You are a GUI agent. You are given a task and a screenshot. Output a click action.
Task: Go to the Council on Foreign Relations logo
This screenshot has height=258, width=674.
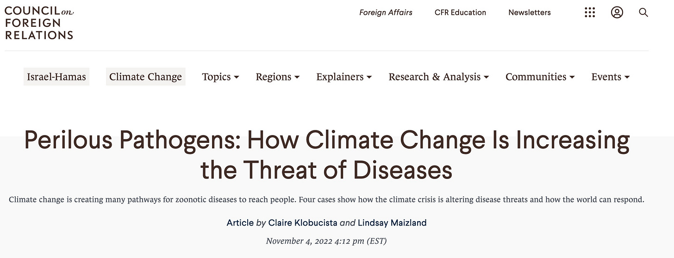coord(39,23)
